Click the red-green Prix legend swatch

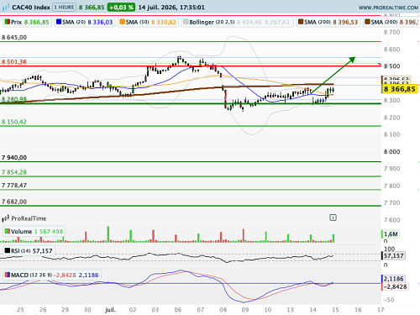(7, 22)
